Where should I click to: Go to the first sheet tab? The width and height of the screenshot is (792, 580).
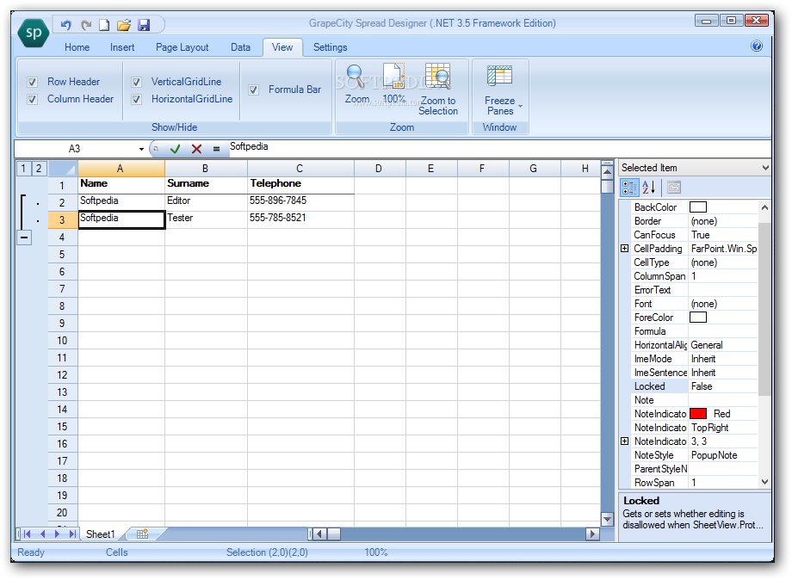tap(28, 534)
